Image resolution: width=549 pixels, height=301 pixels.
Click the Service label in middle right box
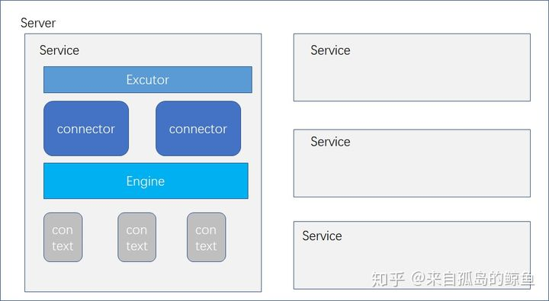click(330, 142)
